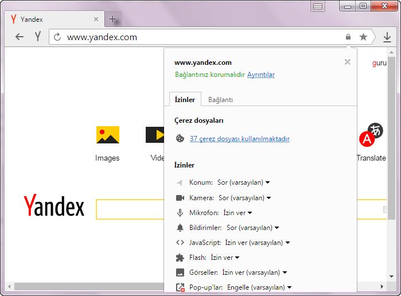Viewport: 401px width, 296px height.
Task: Maximize the browser window
Action: point(363,6)
